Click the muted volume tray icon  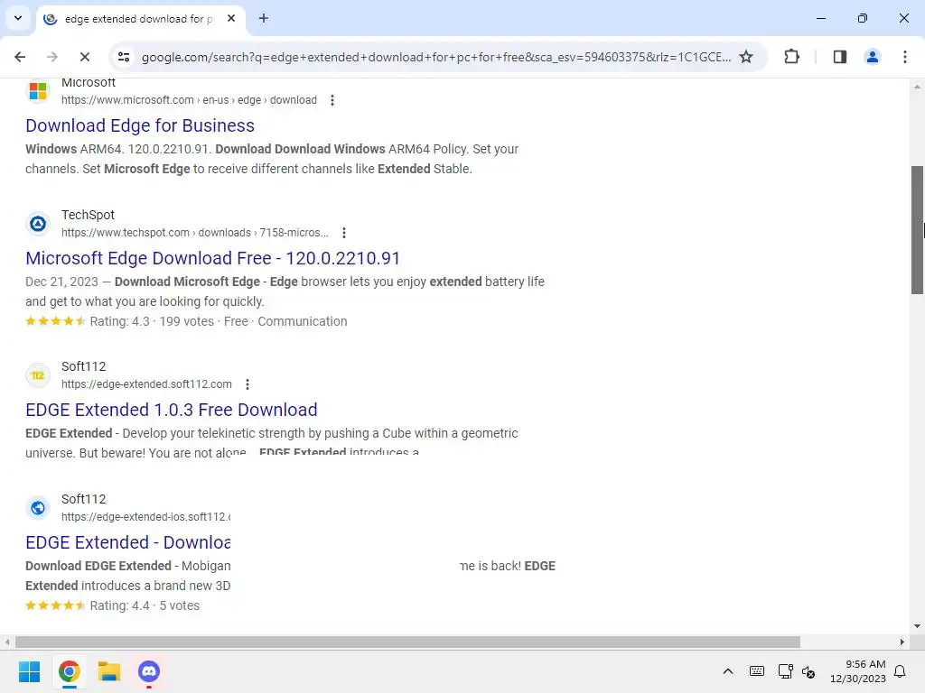(x=808, y=671)
